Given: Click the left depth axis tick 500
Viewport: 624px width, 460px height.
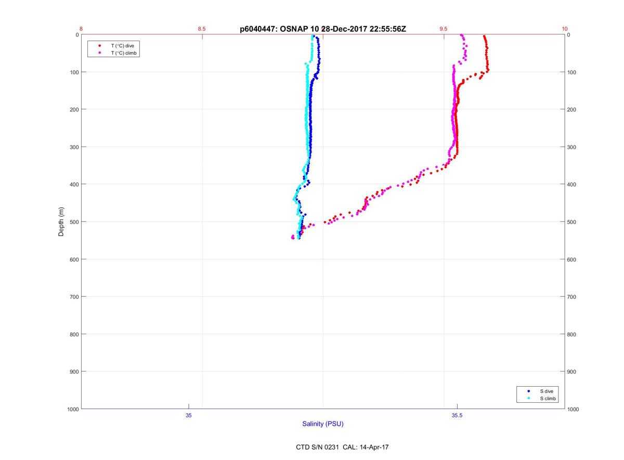Looking at the screenshot, I should coord(74,222).
